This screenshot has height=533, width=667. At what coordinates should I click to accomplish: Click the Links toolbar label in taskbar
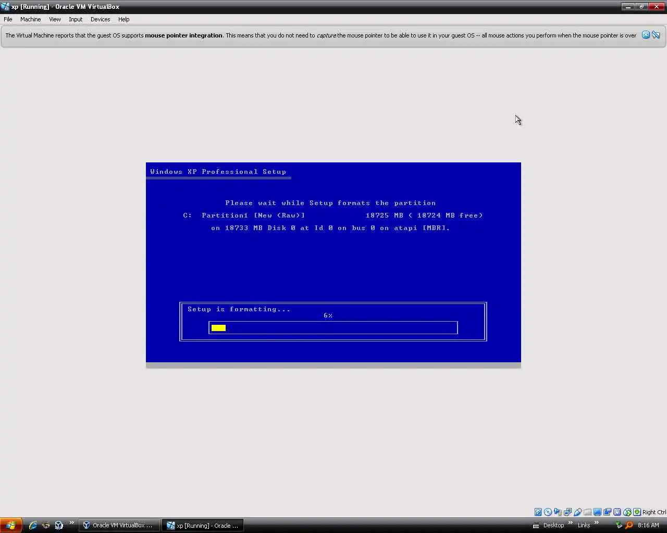point(584,525)
